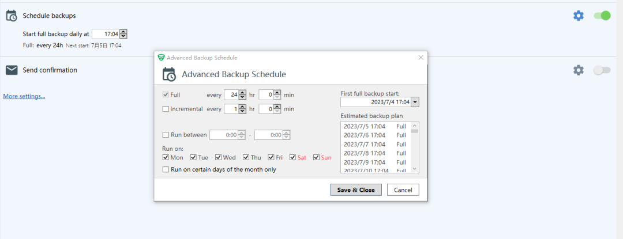Click the green shield icon in dialog title bar
This screenshot has height=239, width=623.
(161, 58)
